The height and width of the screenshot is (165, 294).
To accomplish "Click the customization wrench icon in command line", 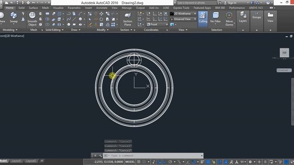I will click(100, 155).
